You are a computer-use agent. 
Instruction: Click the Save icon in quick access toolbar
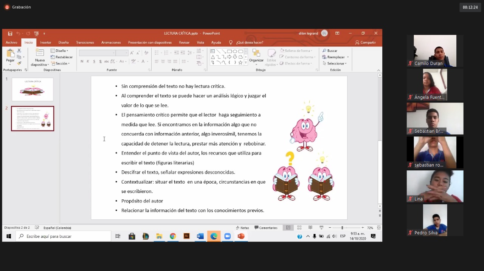click(10, 33)
